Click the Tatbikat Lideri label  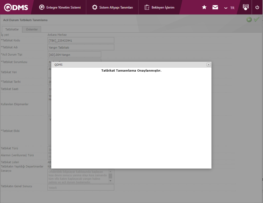(10, 162)
